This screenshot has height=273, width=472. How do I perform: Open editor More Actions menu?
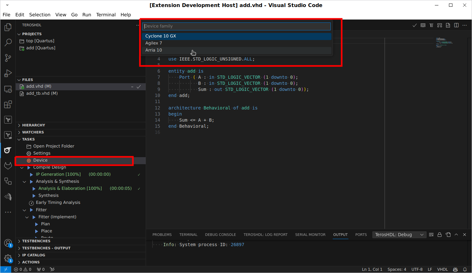point(465,25)
